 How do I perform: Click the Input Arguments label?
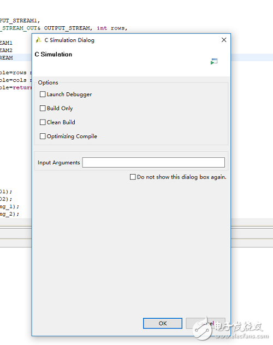coord(59,163)
